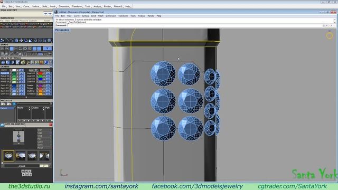Select the second gem thumbnail with bracket
The image size is (338, 190).
pos(21,156)
